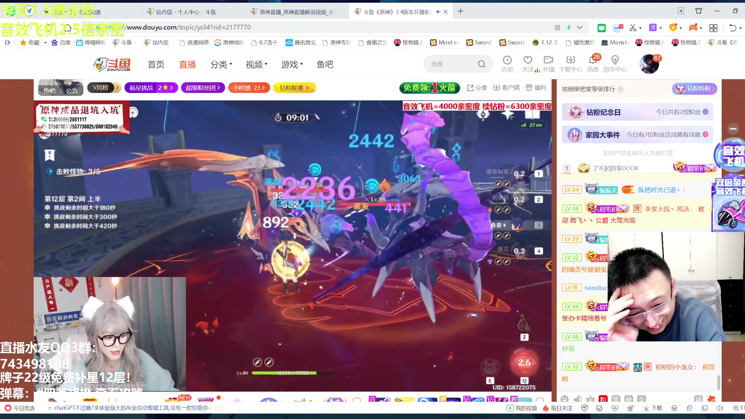Mute sound via the status bar speaker icon
745x419 pixels.
[720, 408]
